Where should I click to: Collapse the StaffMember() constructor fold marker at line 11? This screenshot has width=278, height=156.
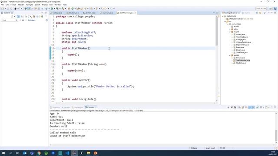[55, 48]
